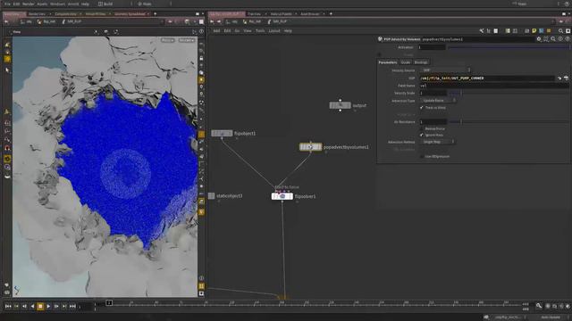Click viewport arrow pointer tool icon
The height and width of the screenshot is (321, 572).
click(x=7, y=70)
